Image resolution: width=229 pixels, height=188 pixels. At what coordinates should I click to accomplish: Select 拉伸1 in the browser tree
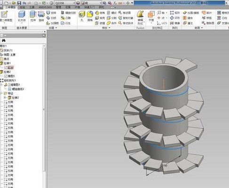pyautogui.click(x=6, y=63)
